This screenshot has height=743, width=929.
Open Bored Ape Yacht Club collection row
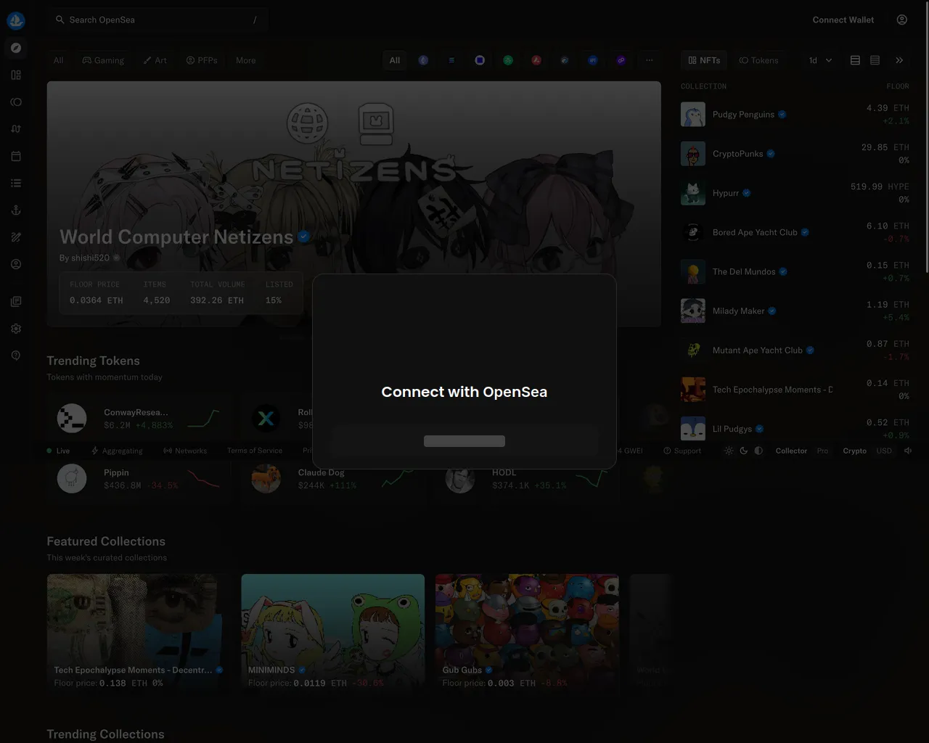click(795, 232)
